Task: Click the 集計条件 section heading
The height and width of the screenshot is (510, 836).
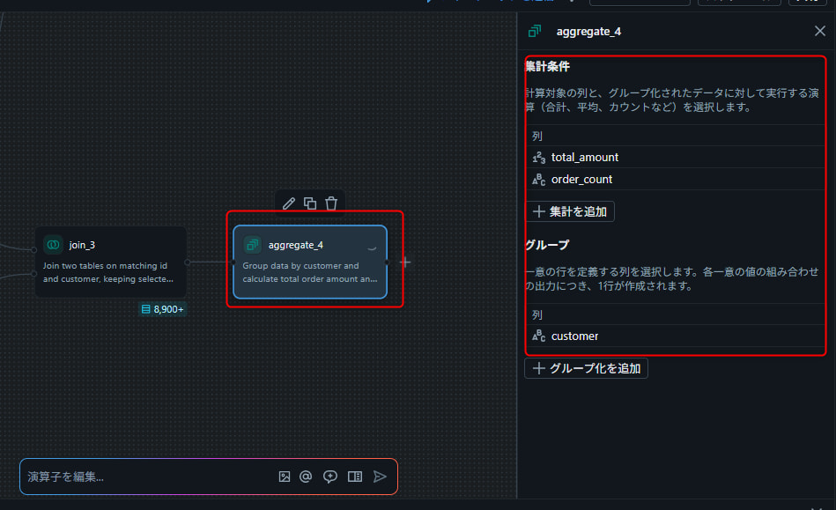Action: (x=548, y=67)
